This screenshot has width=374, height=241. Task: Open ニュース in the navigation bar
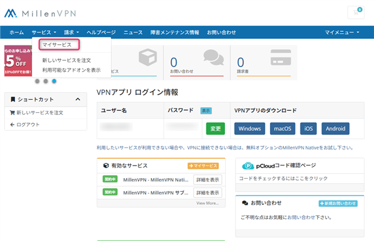133,32
